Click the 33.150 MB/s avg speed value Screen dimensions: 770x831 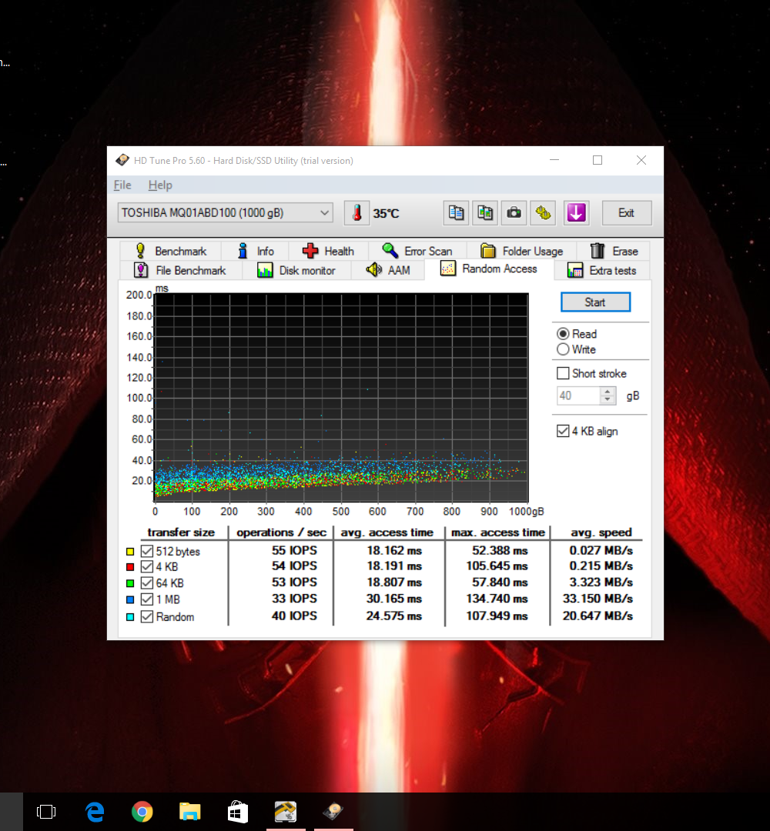[598, 599]
